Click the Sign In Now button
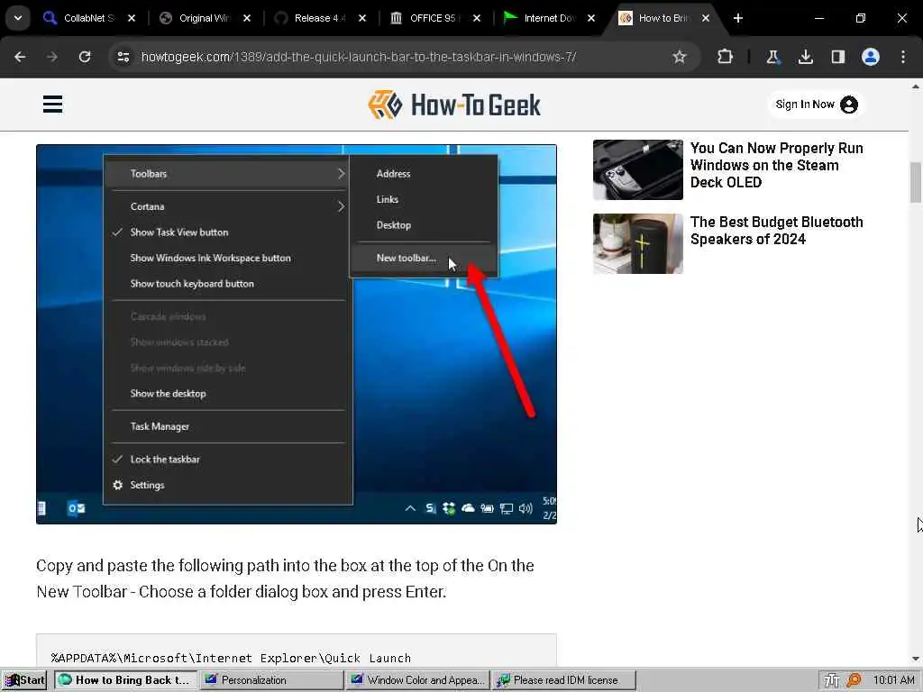The image size is (923, 692). pyautogui.click(x=816, y=105)
